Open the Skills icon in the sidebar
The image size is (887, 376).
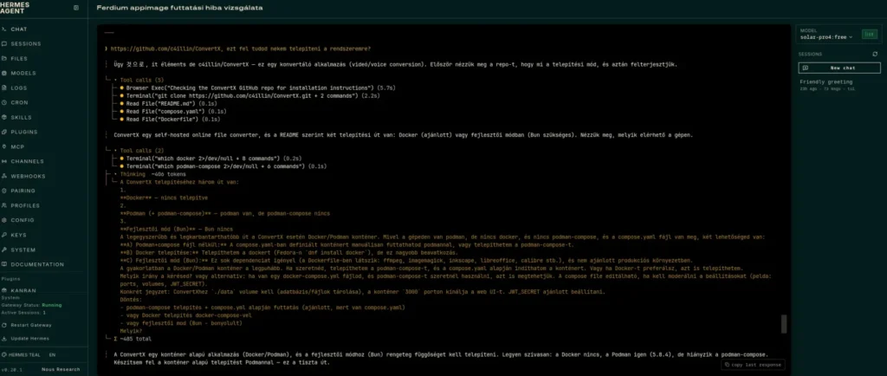[x=4, y=117]
